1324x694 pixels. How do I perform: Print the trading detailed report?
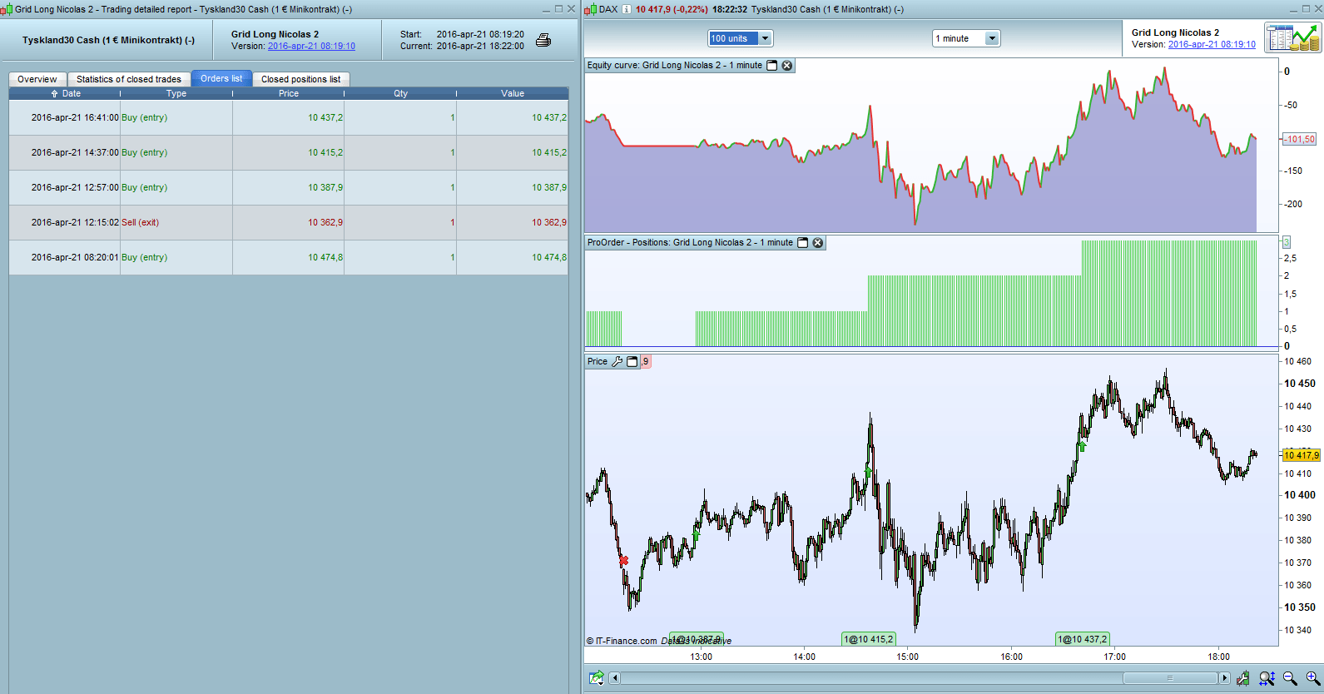pyautogui.click(x=543, y=40)
